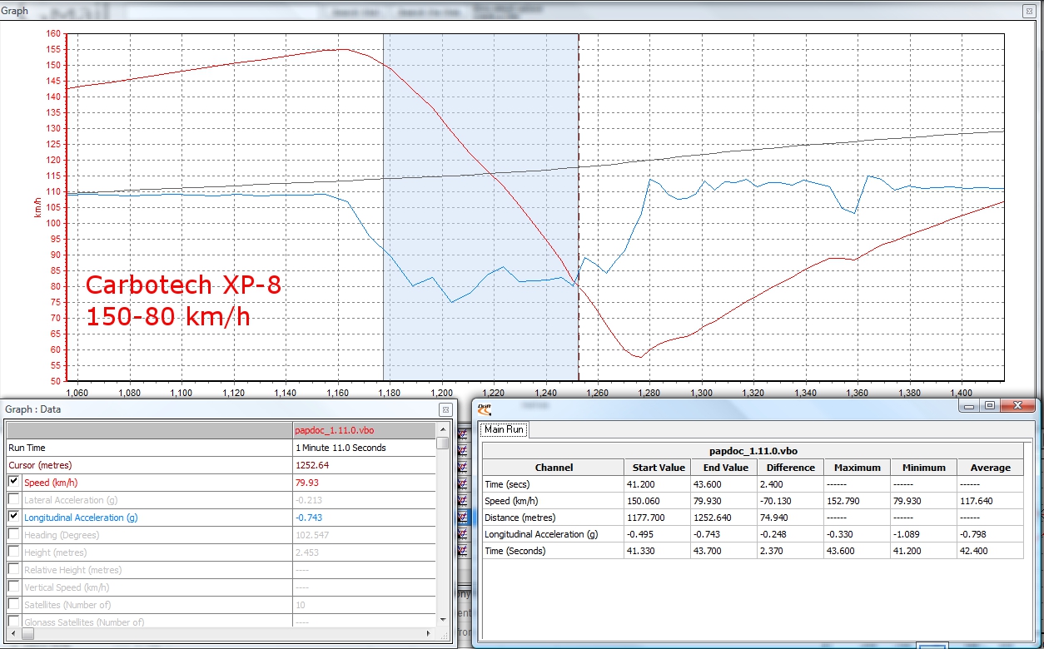The image size is (1044, 649).
Task: Click the End Value column header
Action: tap(725, 468)
